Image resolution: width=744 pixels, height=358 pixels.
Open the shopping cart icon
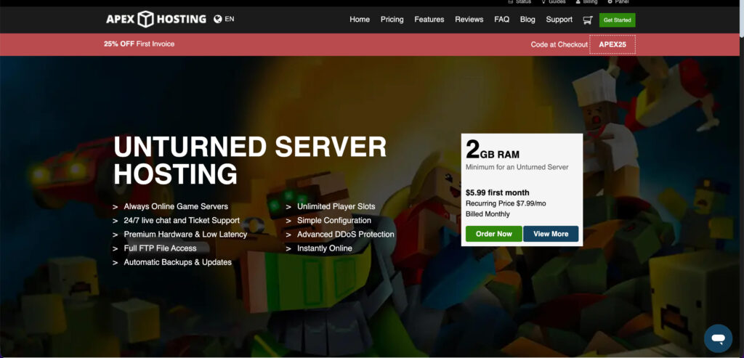[x=587, y=20]
